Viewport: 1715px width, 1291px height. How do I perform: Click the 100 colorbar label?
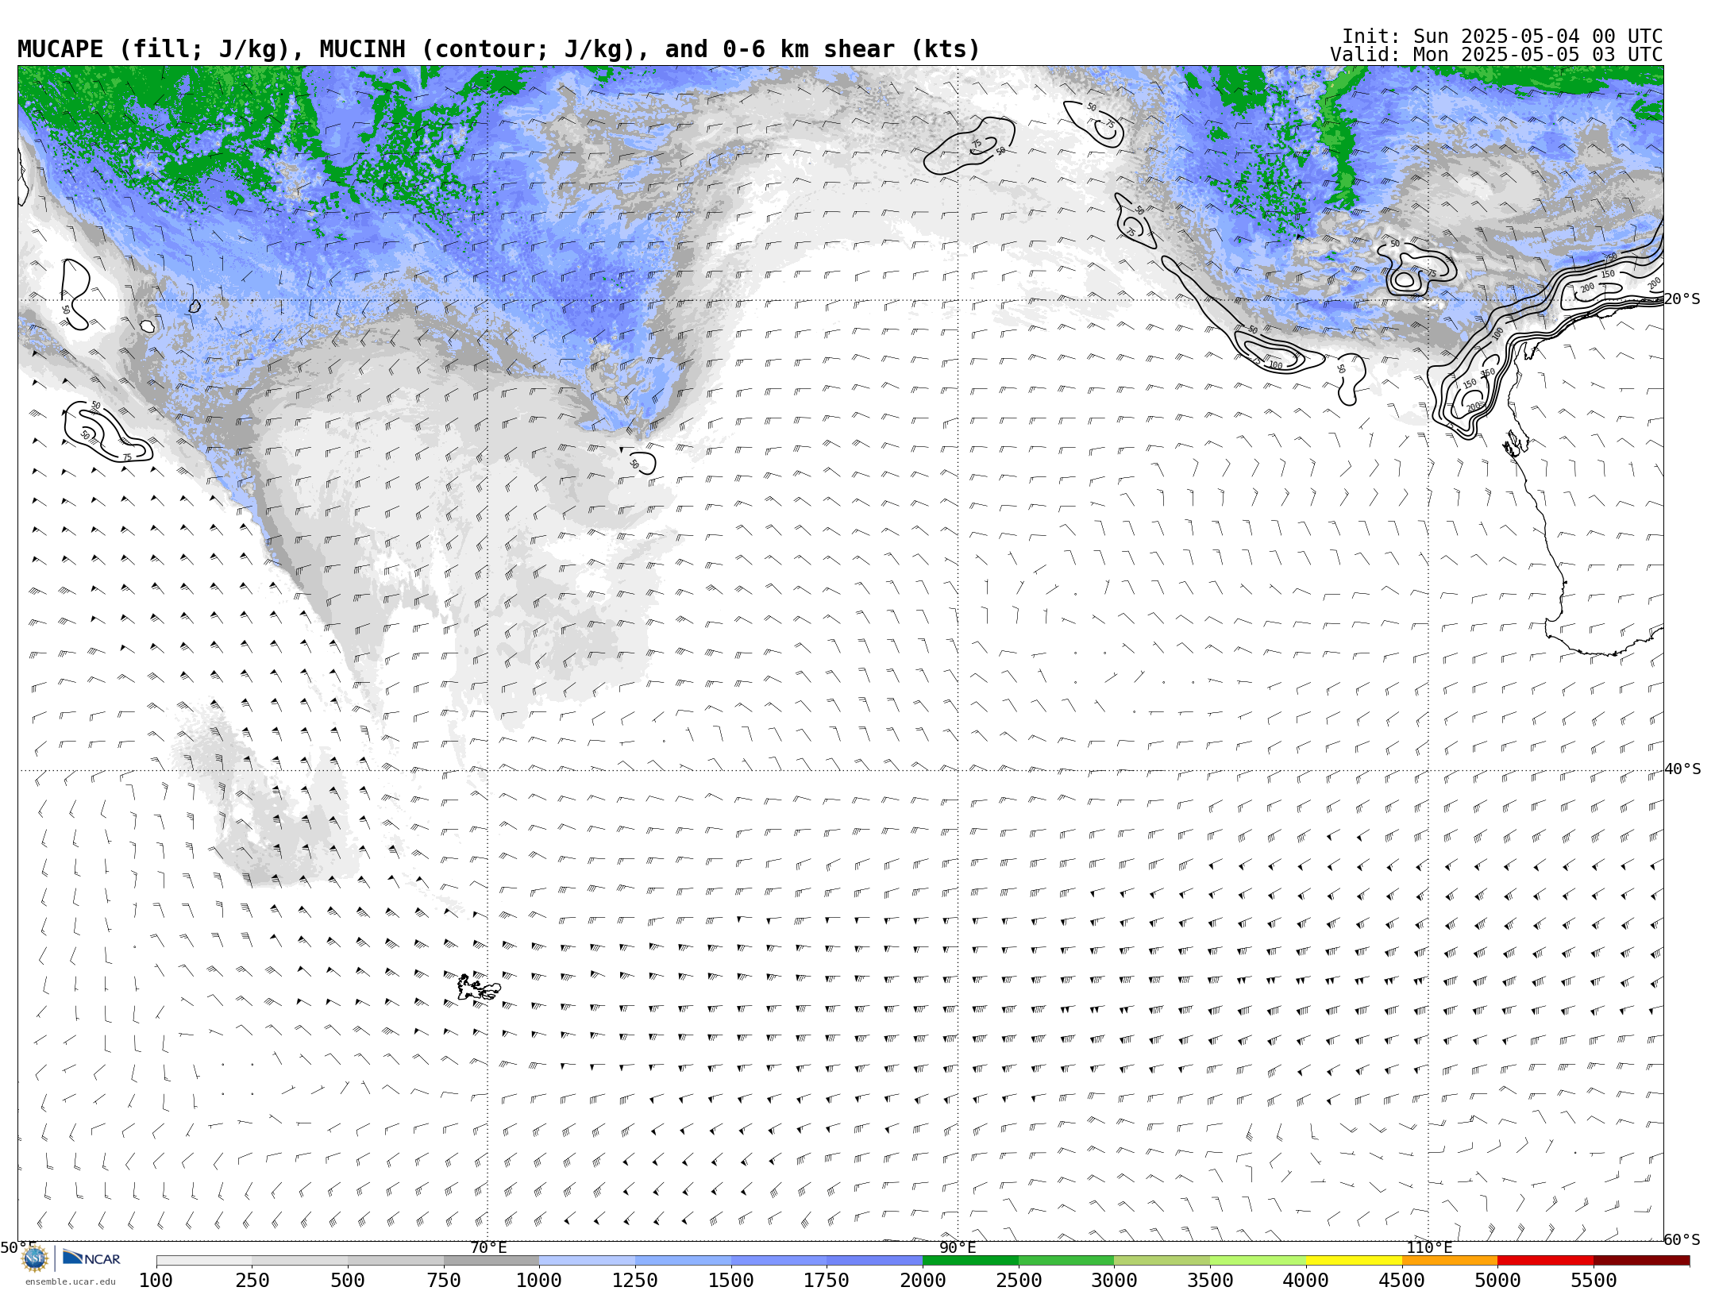coord(156,1281)
